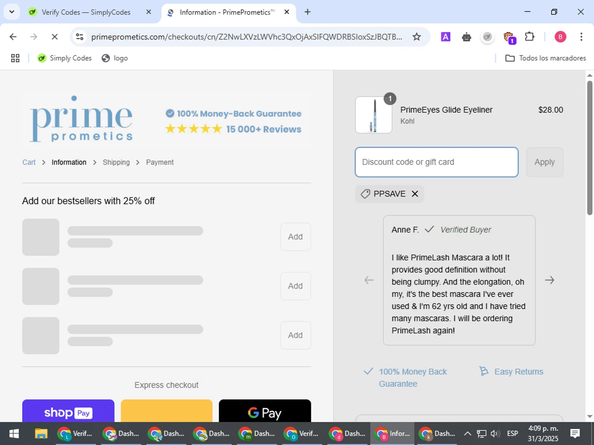Add the second bestseller item

pyautogui.click(x=295, y=286)
